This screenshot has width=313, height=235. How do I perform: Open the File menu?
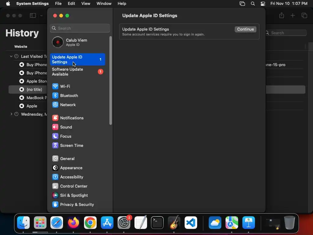(58, 4)
